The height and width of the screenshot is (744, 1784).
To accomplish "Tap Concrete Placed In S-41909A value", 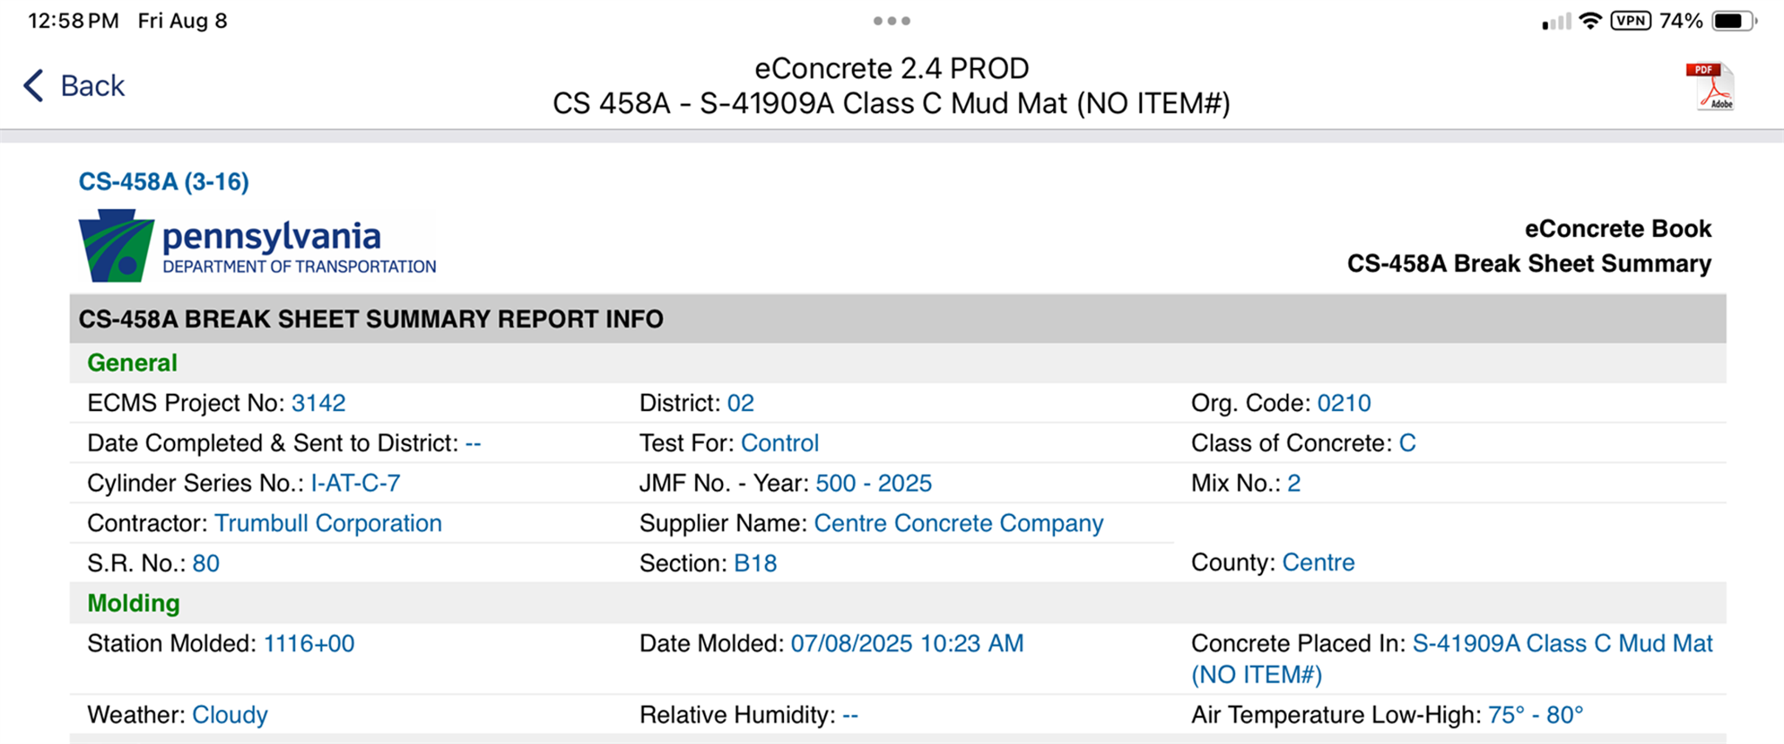I will click(x=1452, y=659).
